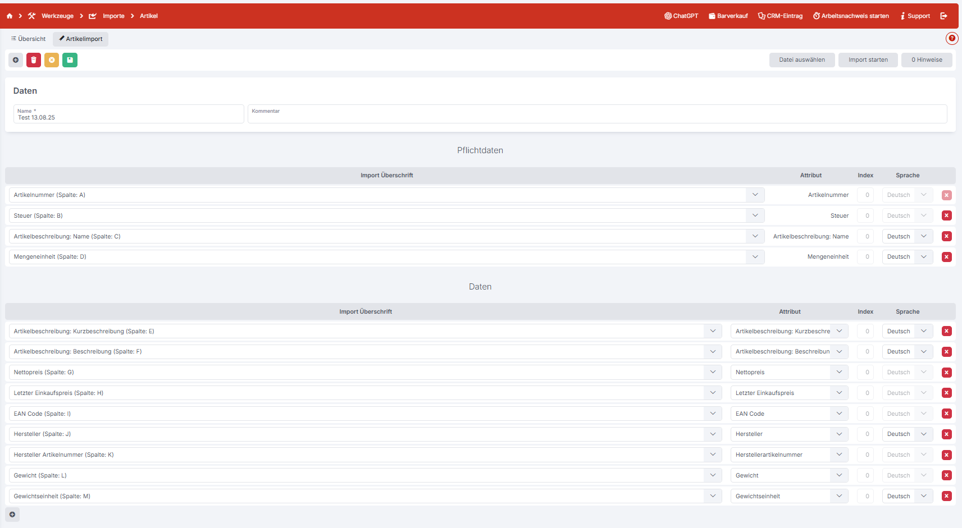Viewport: 962px width, 528px height.
Task: Delete the Gewichtseinheit mapping row
Action: pos(946,497)
